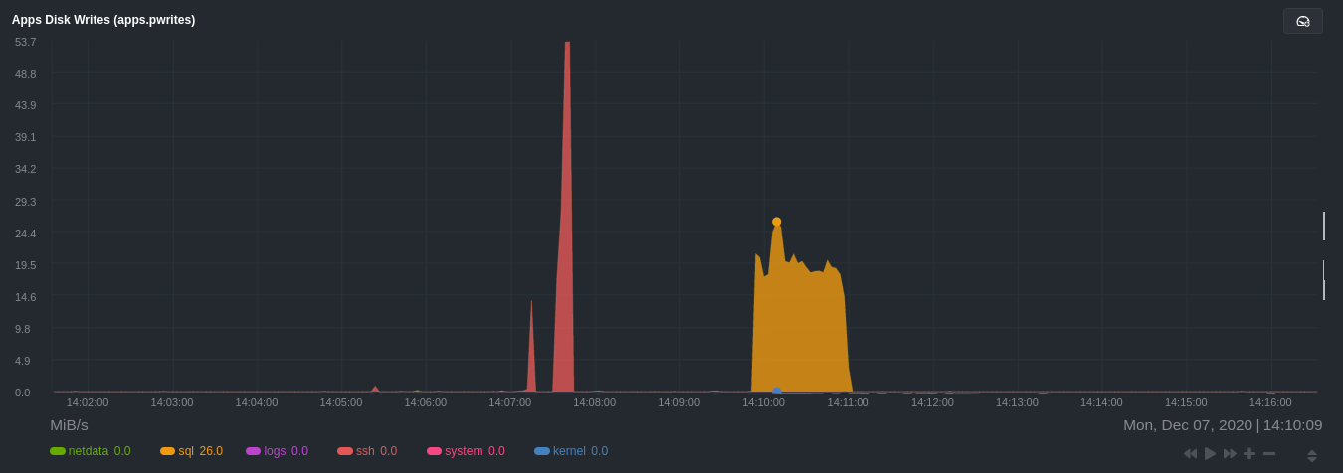Click the 53.7 y-axis label
The height and width of the screenshot is (473, 1343).
coord(25,42)
